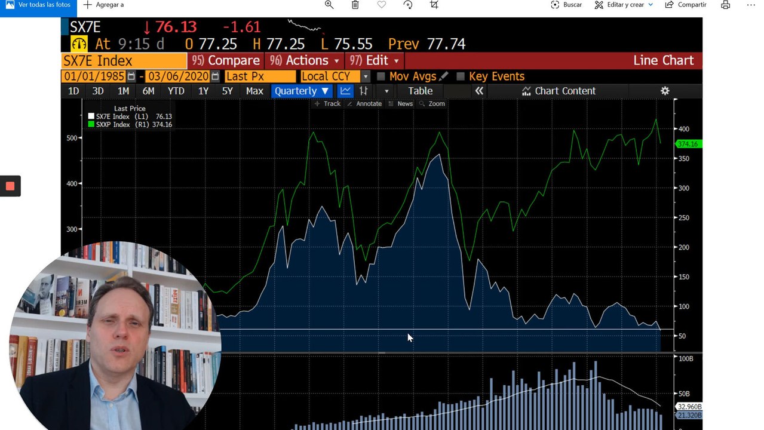Image resolution: width=764 pixels, height=430 pixels.
Task: Click the L 75.55 low value
Action: (x=346, y=44)
